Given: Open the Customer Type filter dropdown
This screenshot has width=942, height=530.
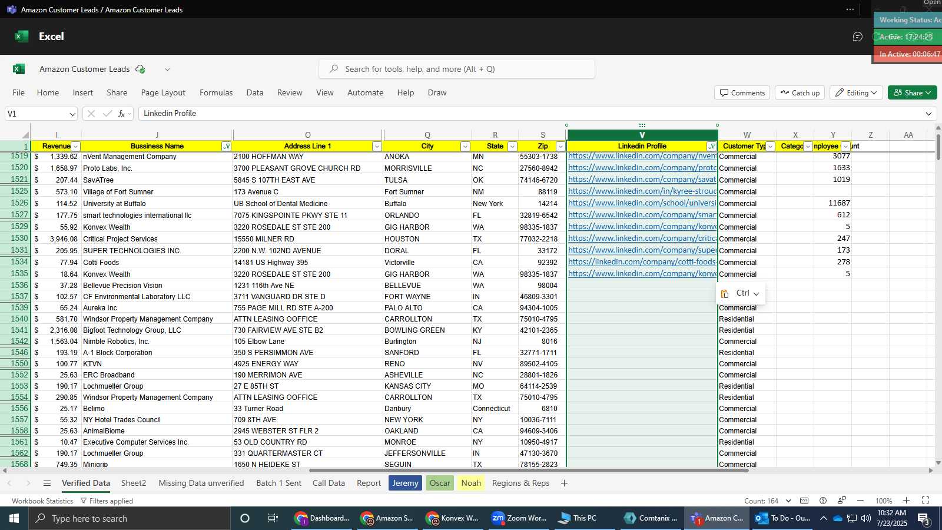Looking at the screenshot, I should click(770, 147).
